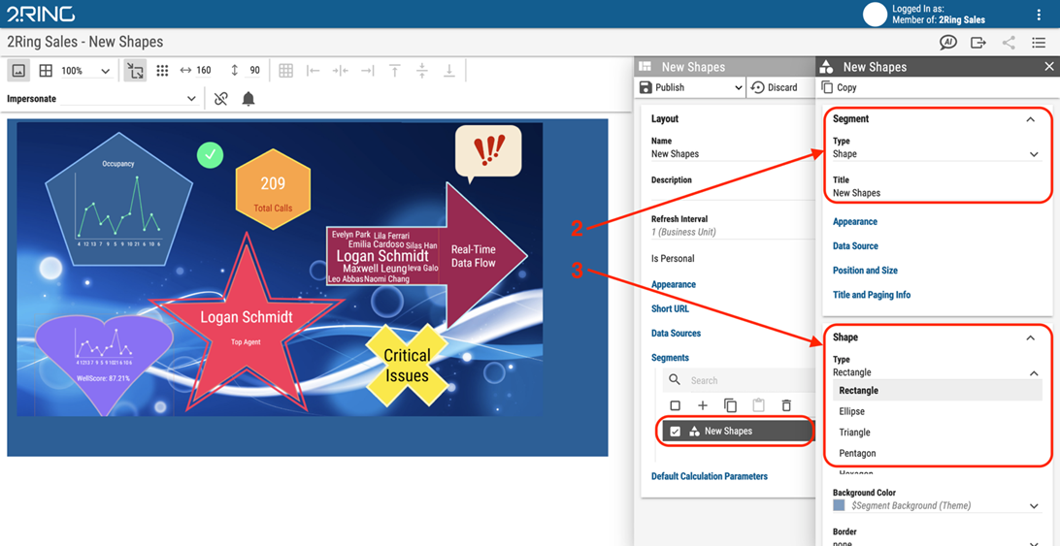Click the notification bell icon
The image size is (1060, 546).
248,99
